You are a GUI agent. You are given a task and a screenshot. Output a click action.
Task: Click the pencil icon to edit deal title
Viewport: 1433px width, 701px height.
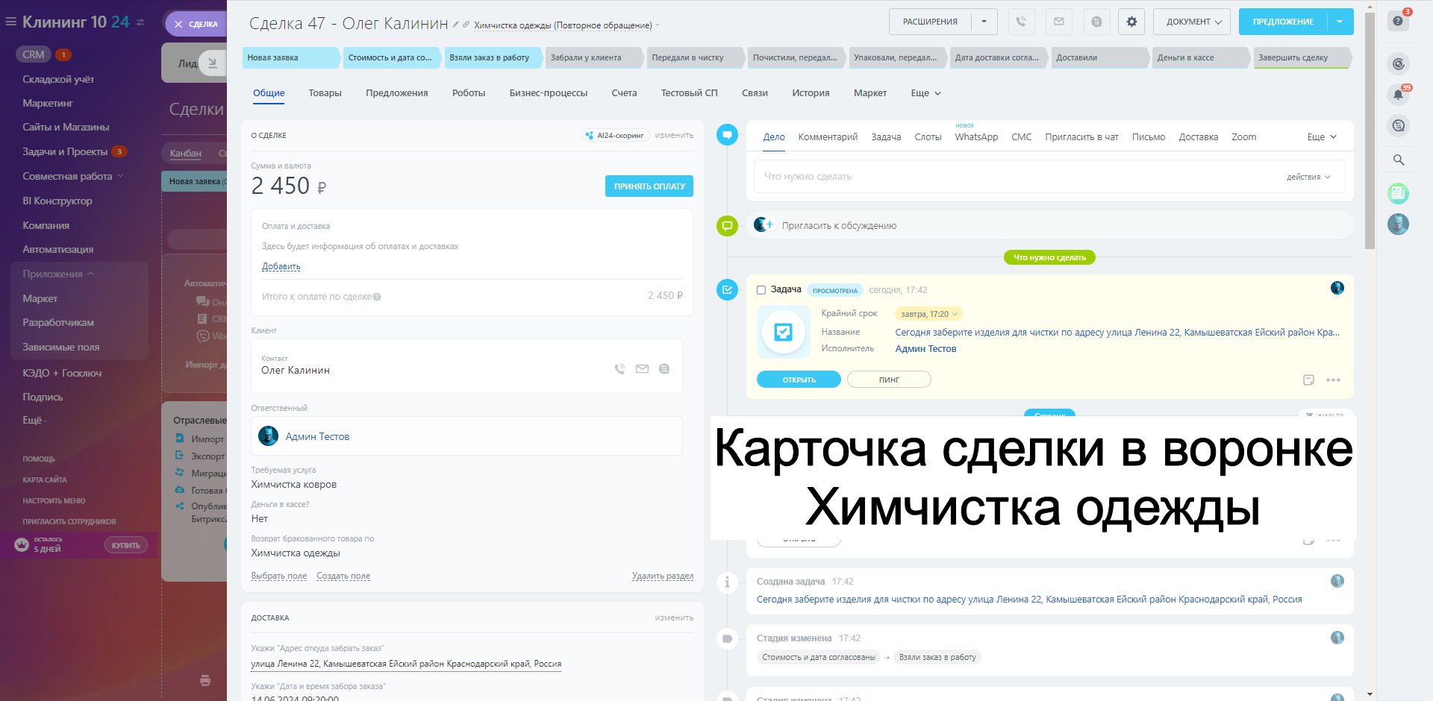point(455,25)
